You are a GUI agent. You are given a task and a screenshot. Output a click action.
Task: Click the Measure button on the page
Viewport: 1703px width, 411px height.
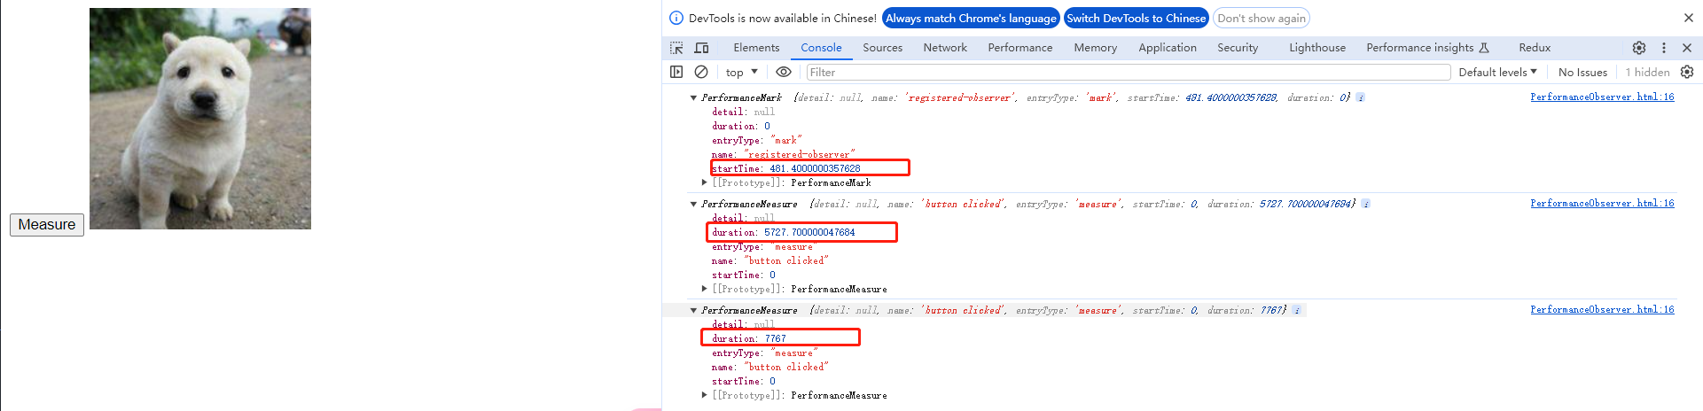tap(47, 225)
